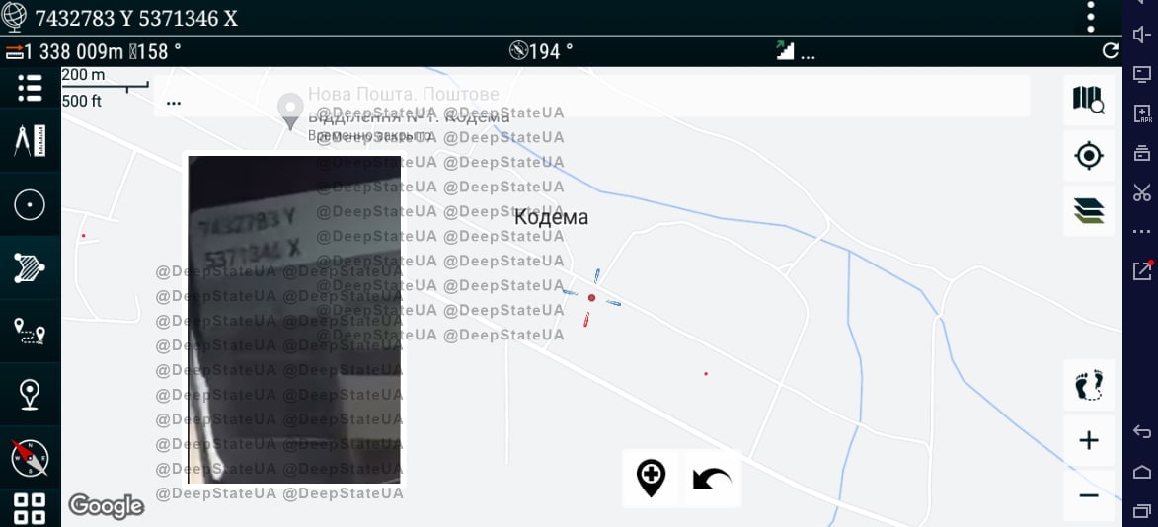Toggle footprints track recording
The width and height of the screenshot is (1158, 527).
(x=1088, y=385)
